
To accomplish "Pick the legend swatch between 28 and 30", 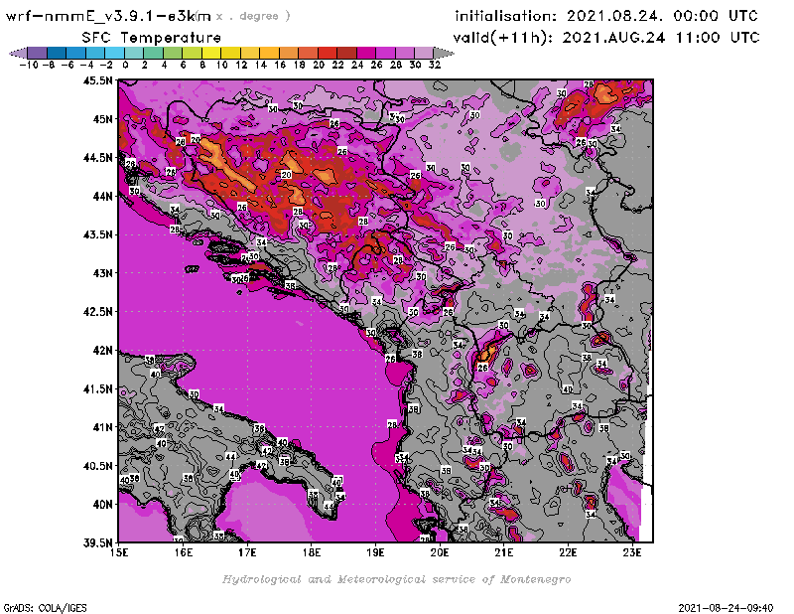I will pyautogui.click(x=405, y=53).
